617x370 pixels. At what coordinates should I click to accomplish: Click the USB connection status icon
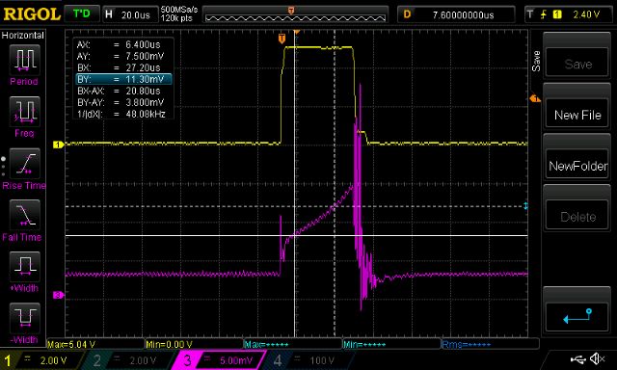tap(577, 358)
